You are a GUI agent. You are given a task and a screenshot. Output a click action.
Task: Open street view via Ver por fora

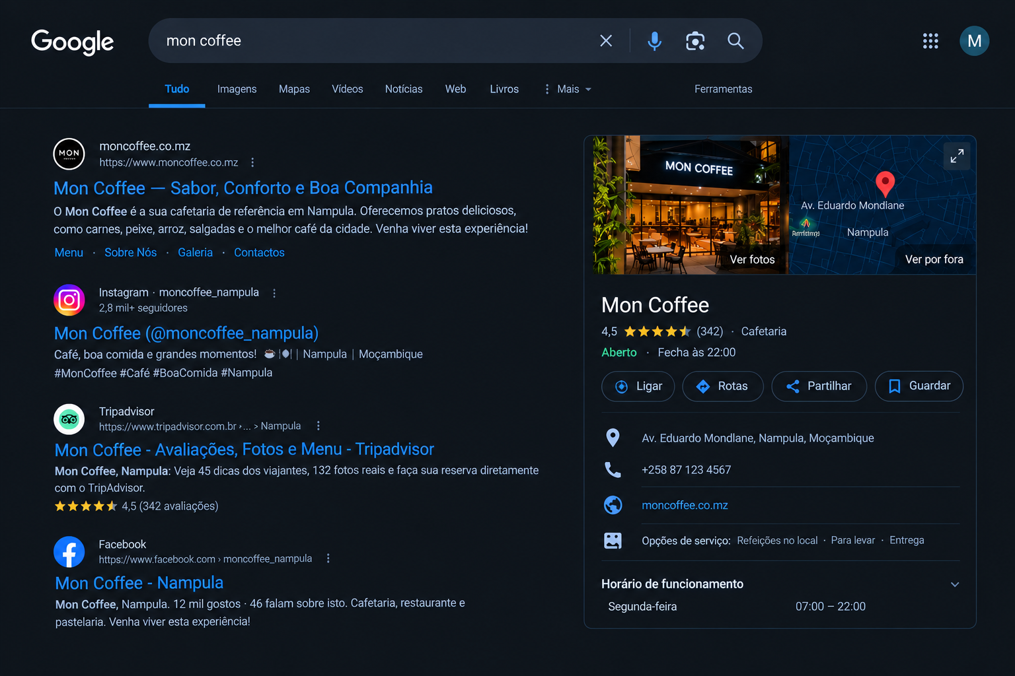click(x=934, y=259)
